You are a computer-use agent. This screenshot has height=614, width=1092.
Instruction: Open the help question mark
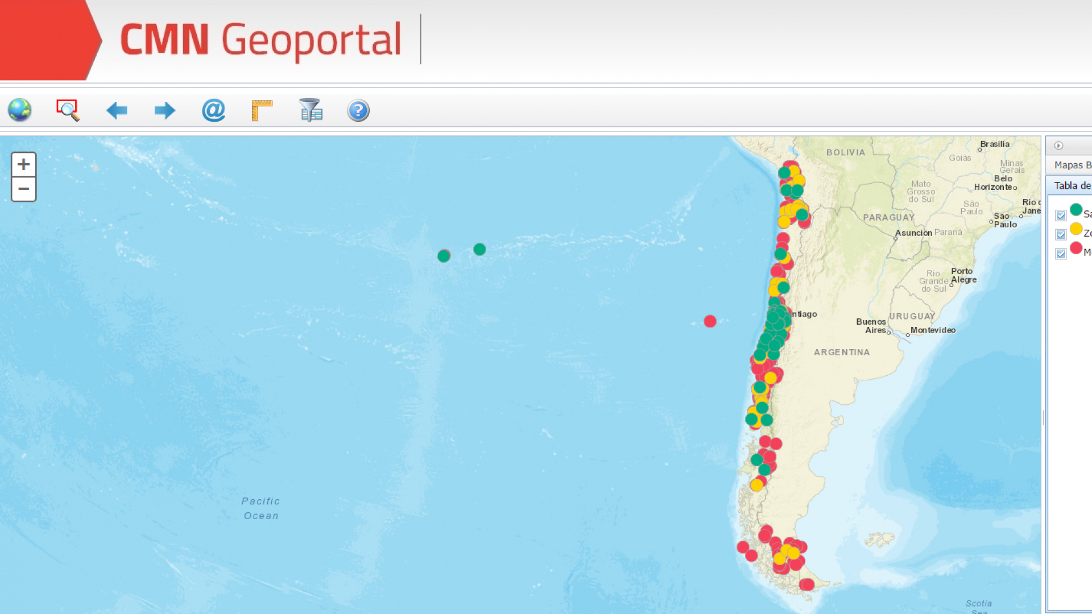pyautogui.click(x=357, y=110)
